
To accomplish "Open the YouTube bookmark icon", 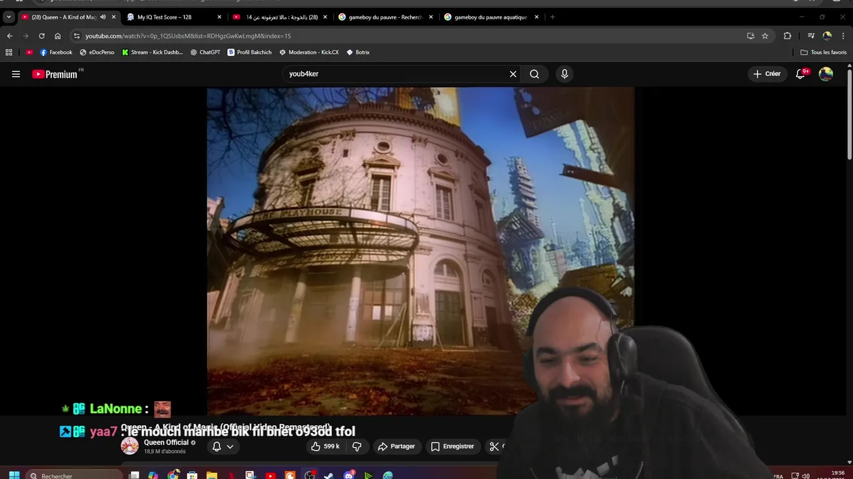I will point(29,52).
